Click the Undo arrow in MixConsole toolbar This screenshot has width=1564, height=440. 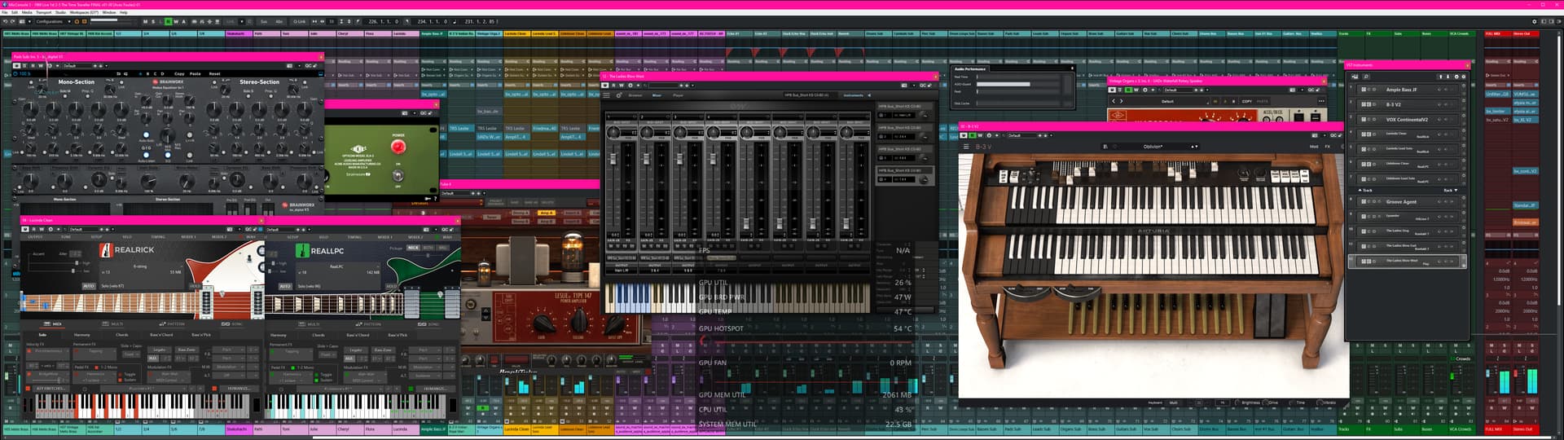coord(5,21)
